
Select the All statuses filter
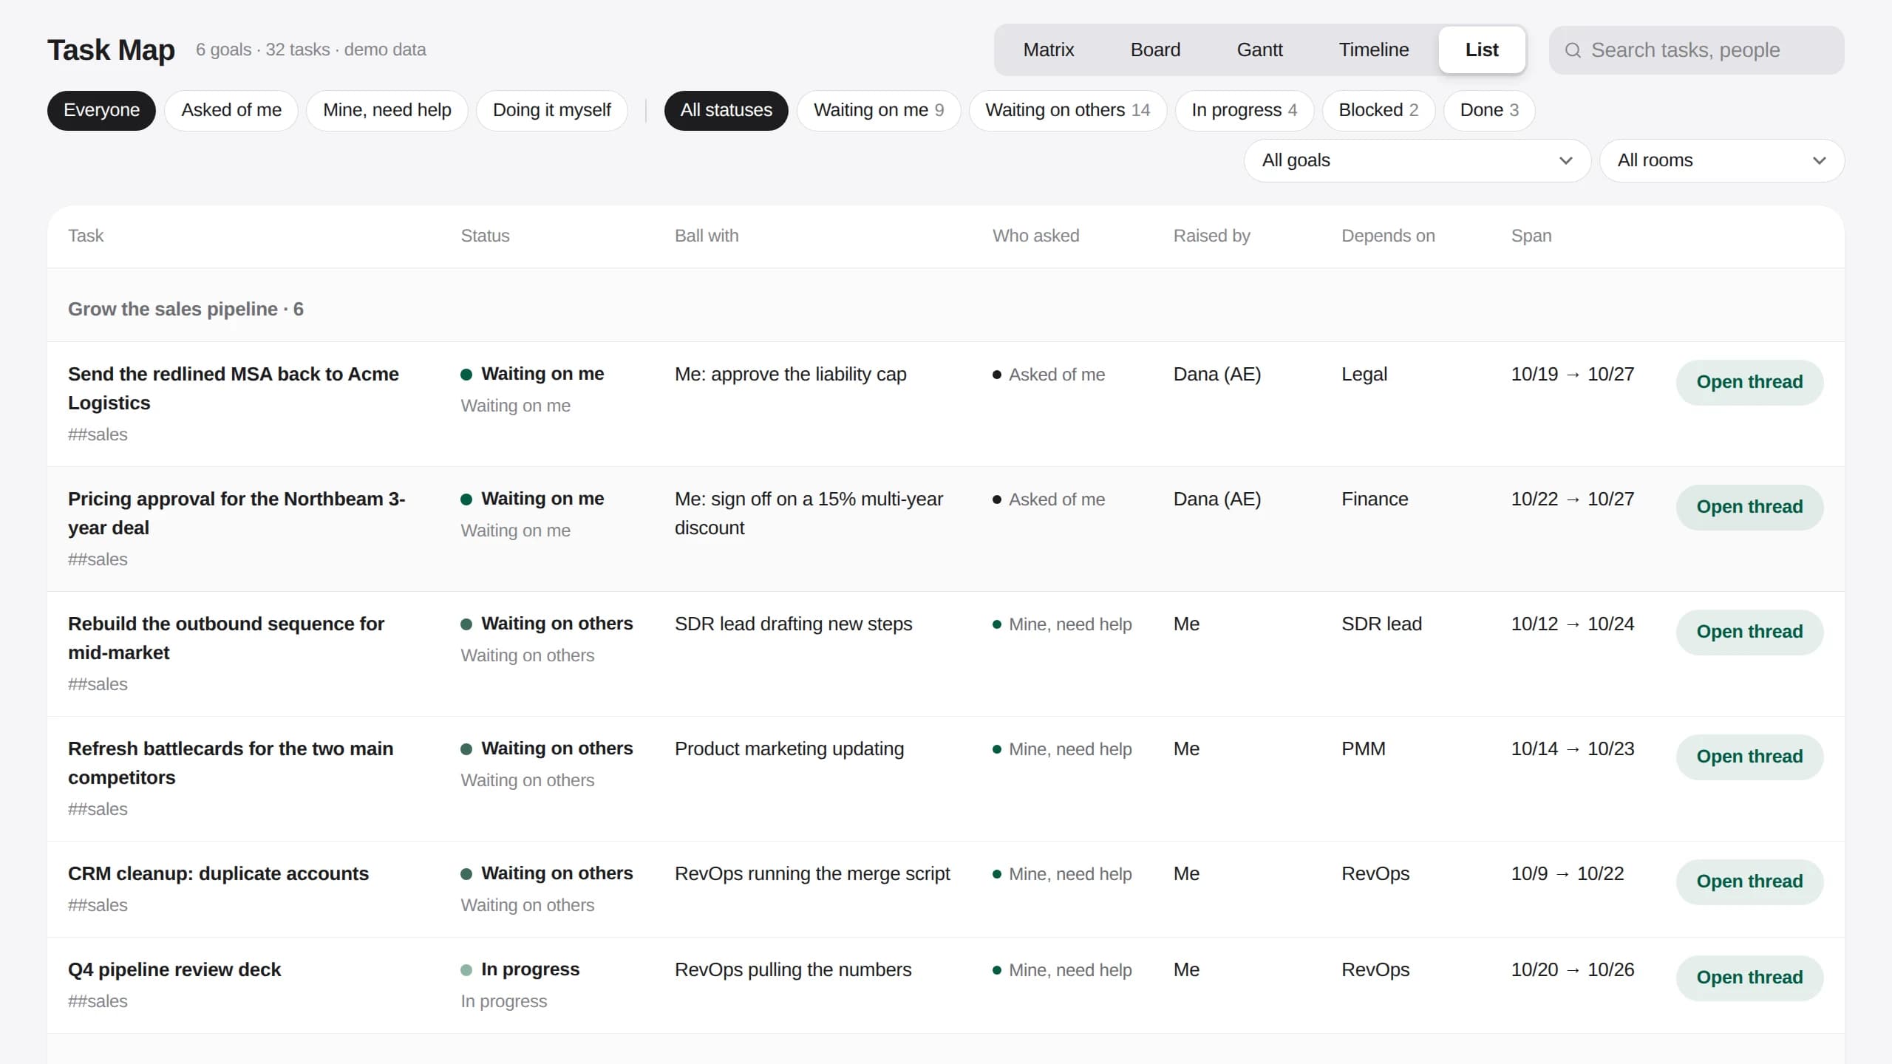[726, 110]
